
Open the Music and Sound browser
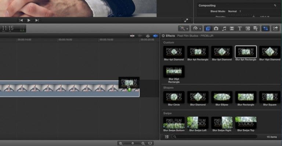click(x=224, y=29)
